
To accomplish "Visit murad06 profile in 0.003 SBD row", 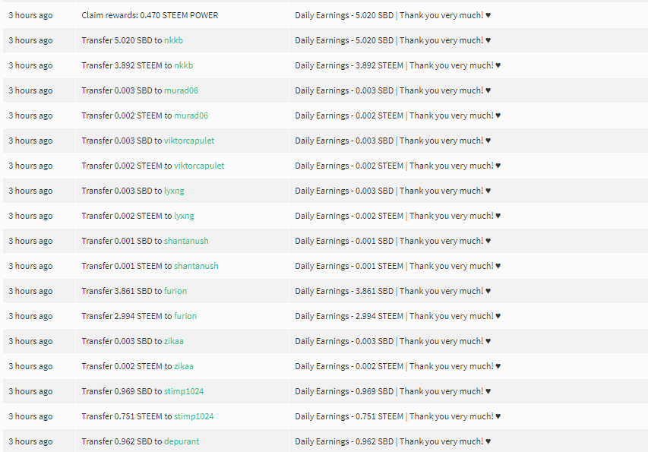I will [181, 90].
